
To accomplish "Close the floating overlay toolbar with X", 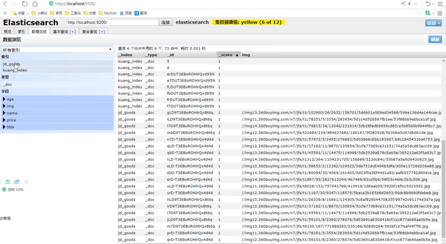I will 26,182.
